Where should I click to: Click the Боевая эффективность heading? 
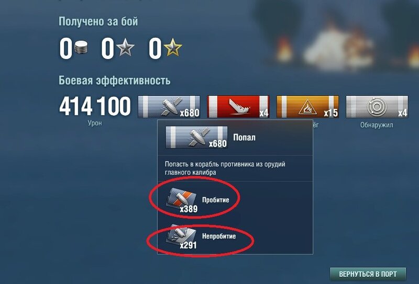(114, 81)
